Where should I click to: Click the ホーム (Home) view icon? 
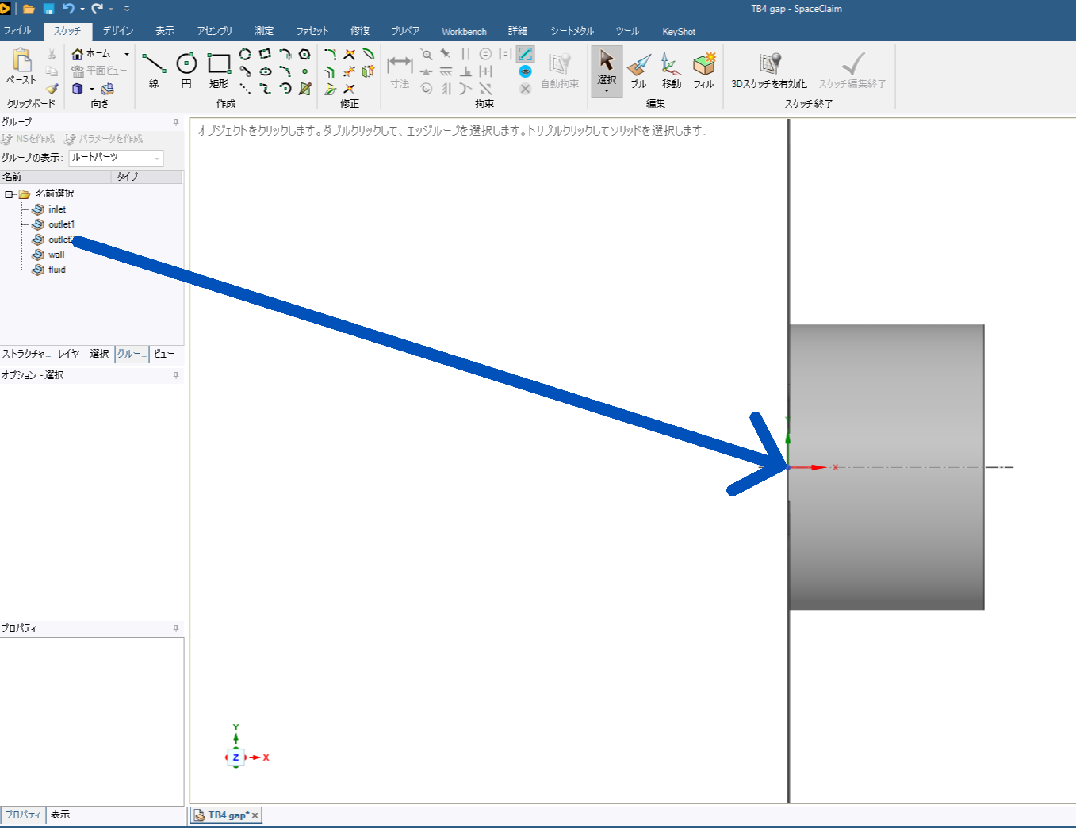point(78,54)
